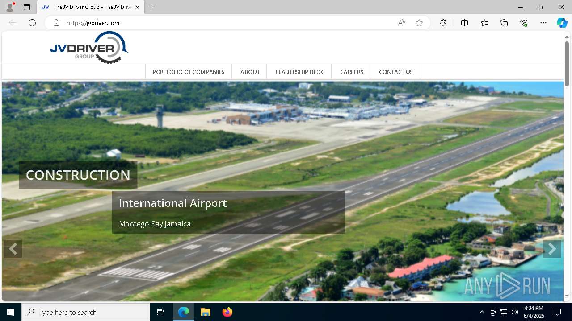Activate Read aloud icon
This screenshot has height=321, width=572.
coord(401,23)
